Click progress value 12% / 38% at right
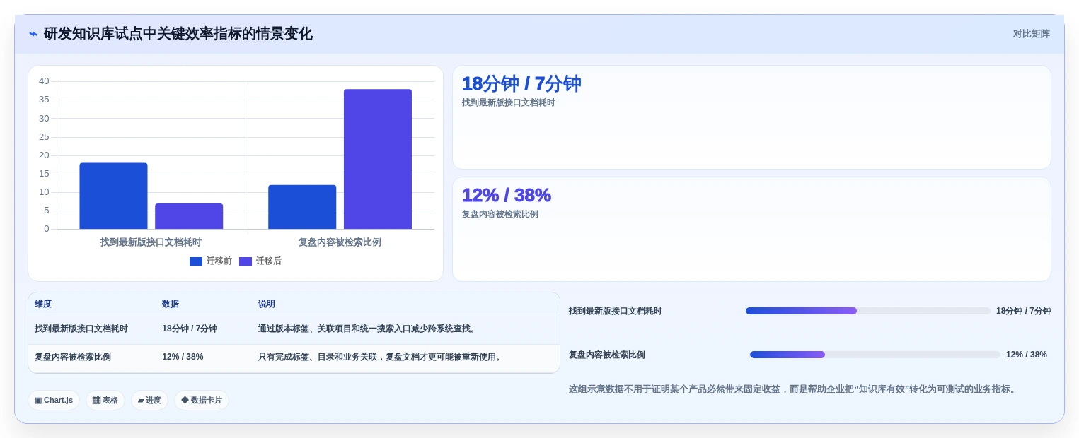 [x=1027, y=355]
